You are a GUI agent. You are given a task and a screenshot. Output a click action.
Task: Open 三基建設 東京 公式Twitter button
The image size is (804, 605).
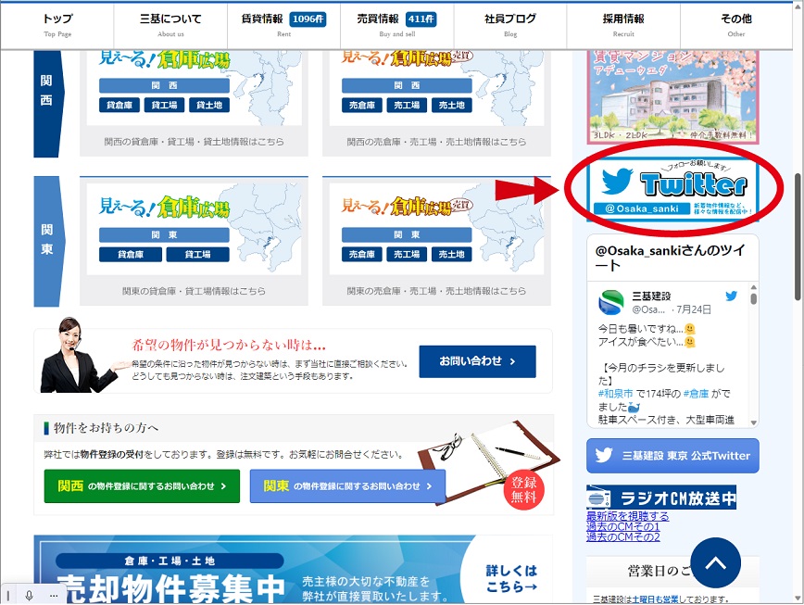(x=672, y=456)
